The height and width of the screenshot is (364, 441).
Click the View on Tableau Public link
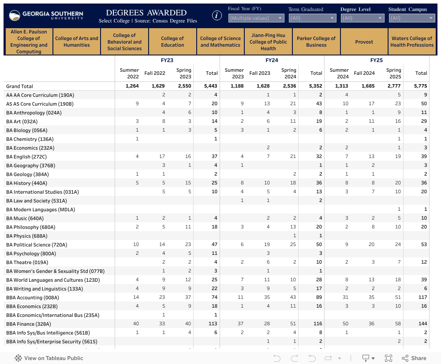click(49, 358)
